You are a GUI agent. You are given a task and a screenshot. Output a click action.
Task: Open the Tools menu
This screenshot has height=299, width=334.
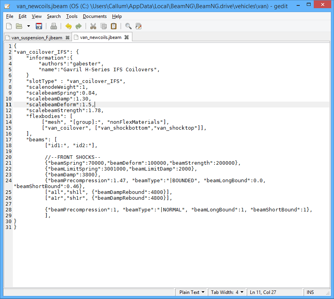72,16
